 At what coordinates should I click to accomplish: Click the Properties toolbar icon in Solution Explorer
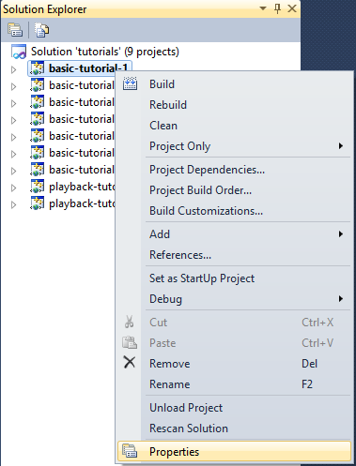(x=15, y=30)
